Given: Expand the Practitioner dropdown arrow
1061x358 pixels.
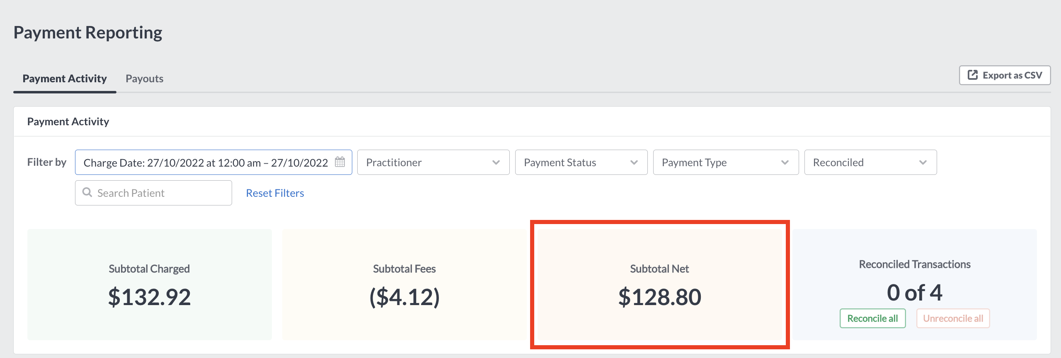Looking at the screenshot, I should 496,162.
